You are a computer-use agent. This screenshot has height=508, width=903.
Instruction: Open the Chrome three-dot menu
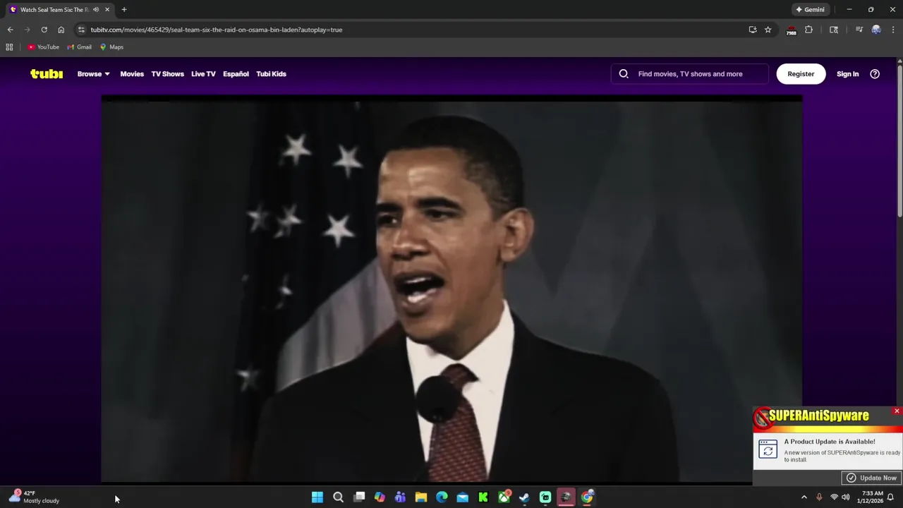[893, 30]
